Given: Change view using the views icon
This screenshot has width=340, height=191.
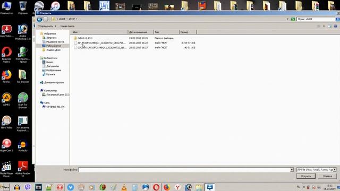Looking at the screenshot, I should click(x=319, y=26).
